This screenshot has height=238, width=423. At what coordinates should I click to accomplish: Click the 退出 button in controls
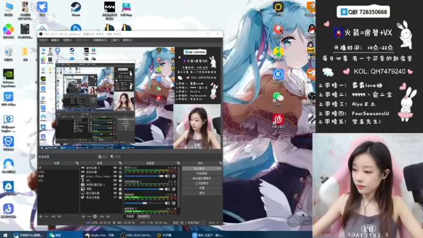click(202, 193)
